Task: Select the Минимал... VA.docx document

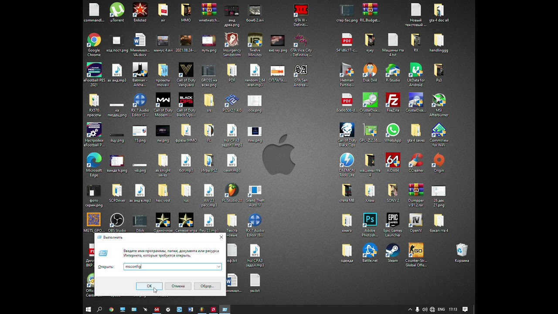Action: [140, 45]
